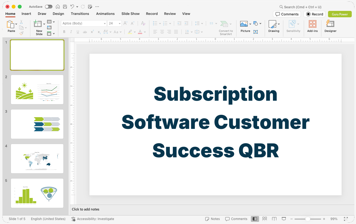The height and width of the screenshot is (224, 356).
Task: Click the text highlight color swatch
Action: pyautogui.click(x=130, y=32)
